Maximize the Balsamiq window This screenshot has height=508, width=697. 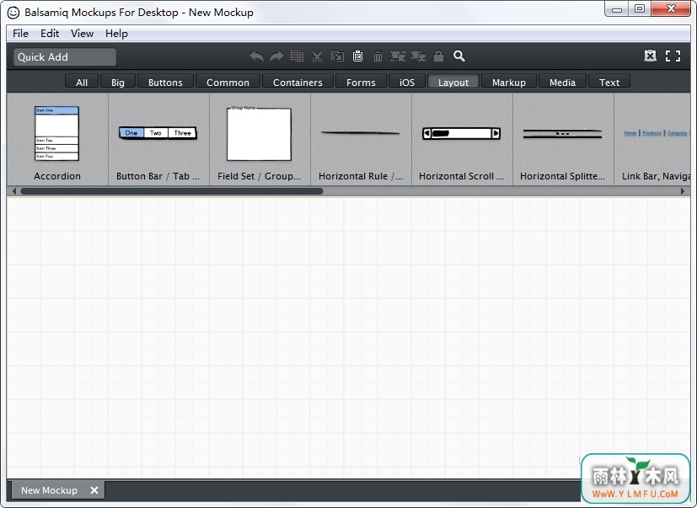pyautogui.click(x=640, y=9)
